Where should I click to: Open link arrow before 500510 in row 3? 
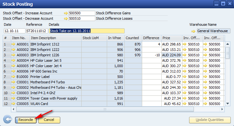pos(185,55)
